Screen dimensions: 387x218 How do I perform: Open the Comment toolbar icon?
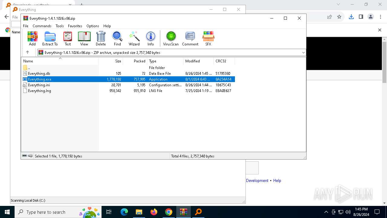point(190,38)
